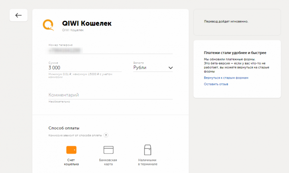Edit the amount field showing 3 000

(85, 68)
